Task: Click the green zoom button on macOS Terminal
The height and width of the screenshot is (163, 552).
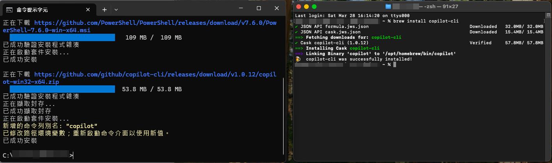Action: coord(314,7)
